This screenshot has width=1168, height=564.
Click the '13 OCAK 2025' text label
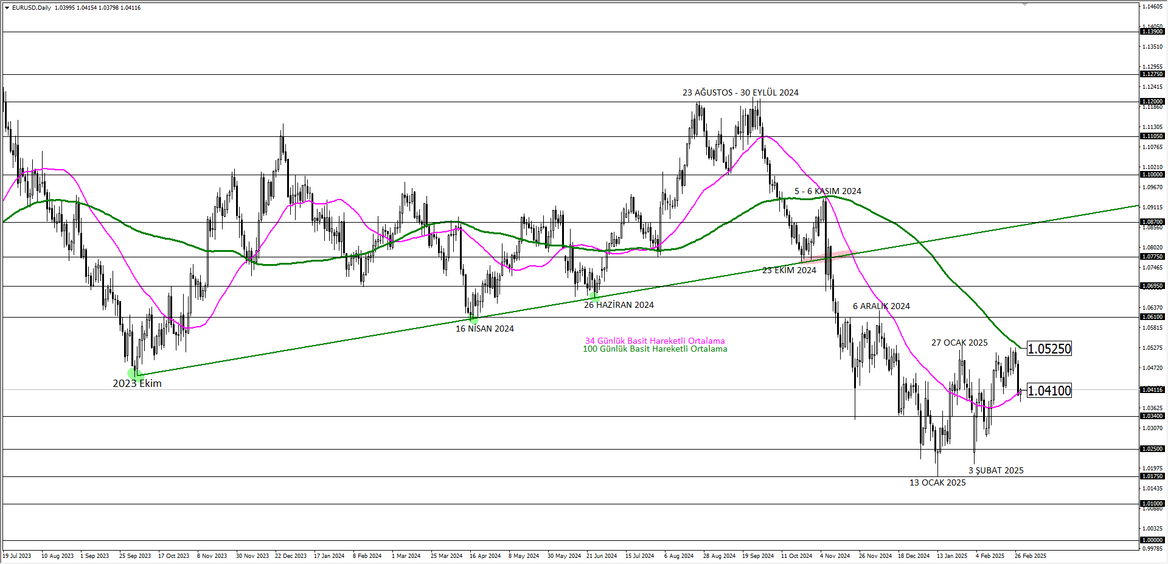click(937, 482)
